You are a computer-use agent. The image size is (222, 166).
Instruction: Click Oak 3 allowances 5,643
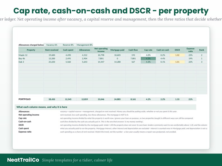point(84,62)
